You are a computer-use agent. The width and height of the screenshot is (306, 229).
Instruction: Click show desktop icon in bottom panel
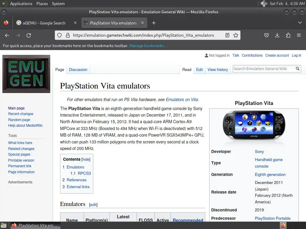coord(4,225)
